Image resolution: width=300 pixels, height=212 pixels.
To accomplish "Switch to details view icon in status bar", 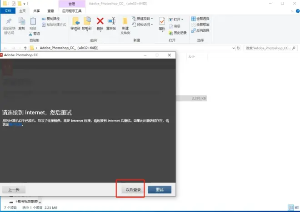I will tap(291, 207).
